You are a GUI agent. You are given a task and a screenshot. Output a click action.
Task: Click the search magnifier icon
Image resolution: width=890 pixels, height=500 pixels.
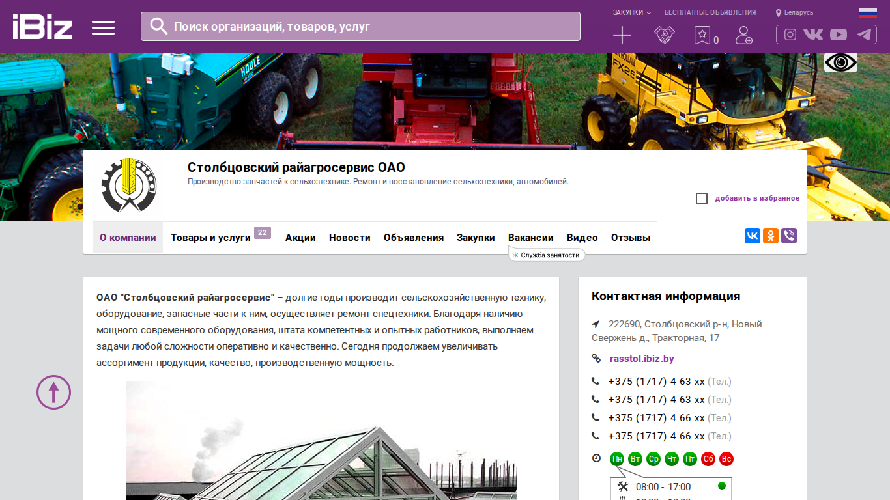click(158, 26)
